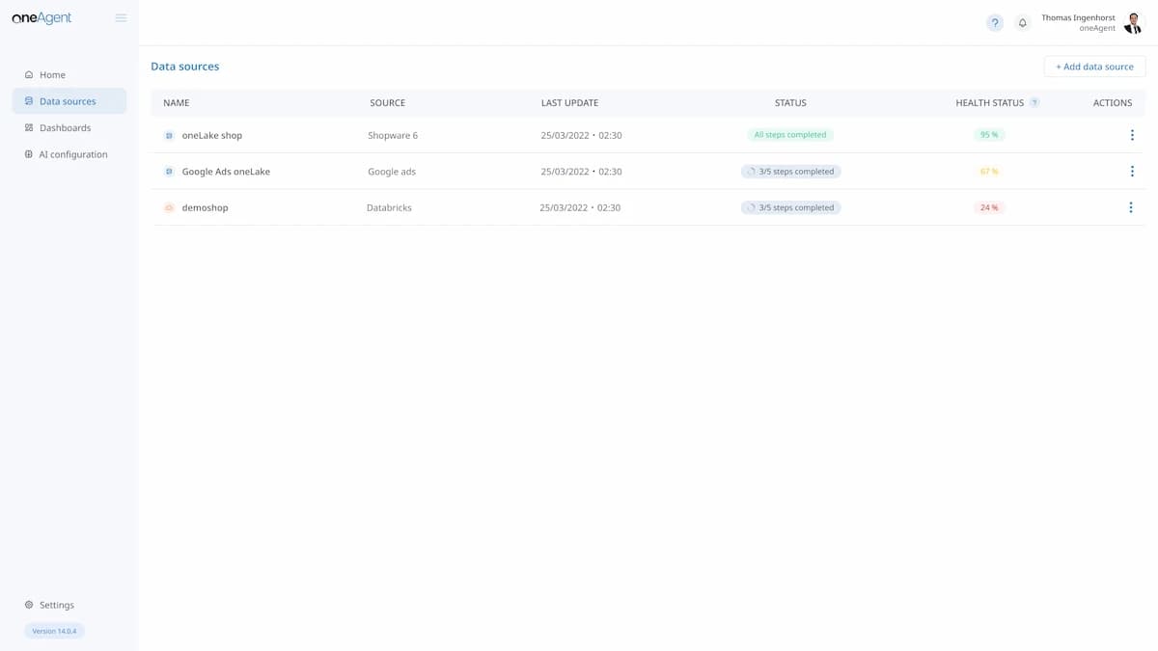This screenshot has width=1158, height=651.
Task: Open Dashboards from the sidebar
Action: coord(65,127)
